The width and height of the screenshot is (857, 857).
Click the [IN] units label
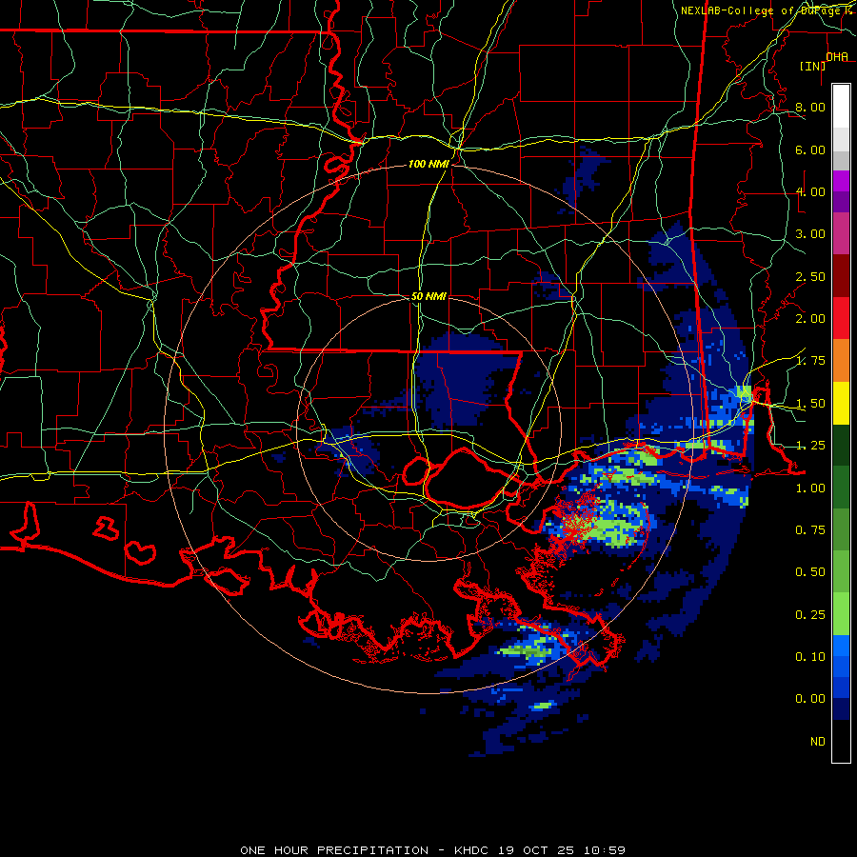(x=812, y=66)
